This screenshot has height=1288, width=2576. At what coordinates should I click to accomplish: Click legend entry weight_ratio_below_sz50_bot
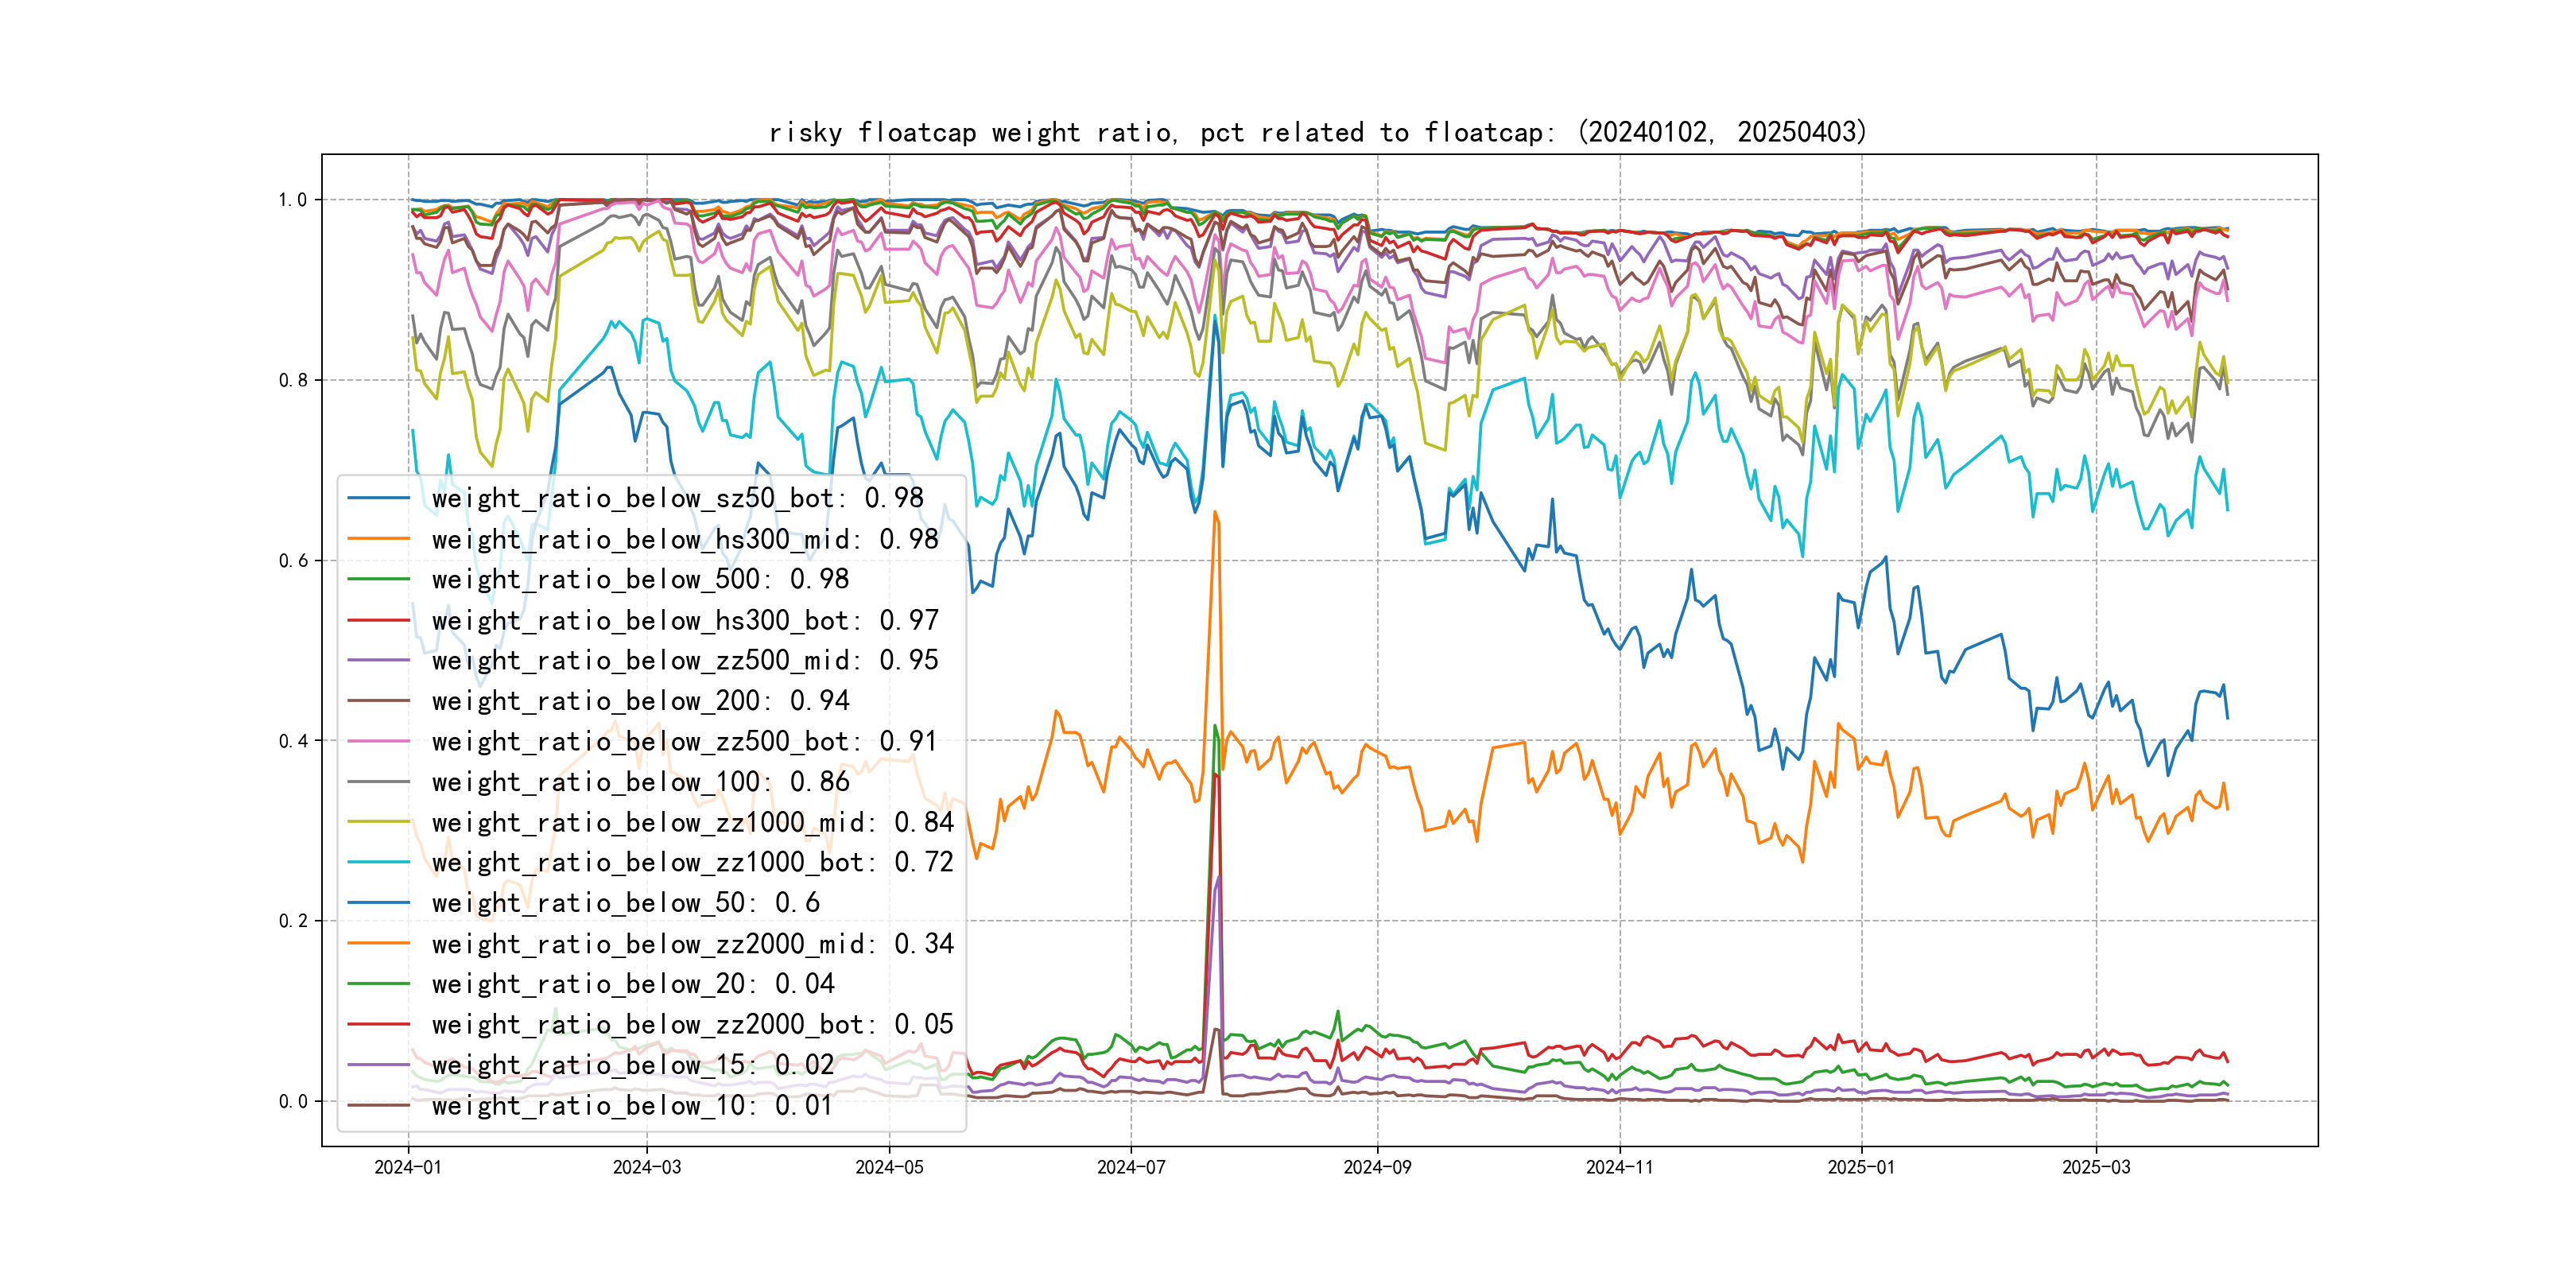[x=677, y=498]
